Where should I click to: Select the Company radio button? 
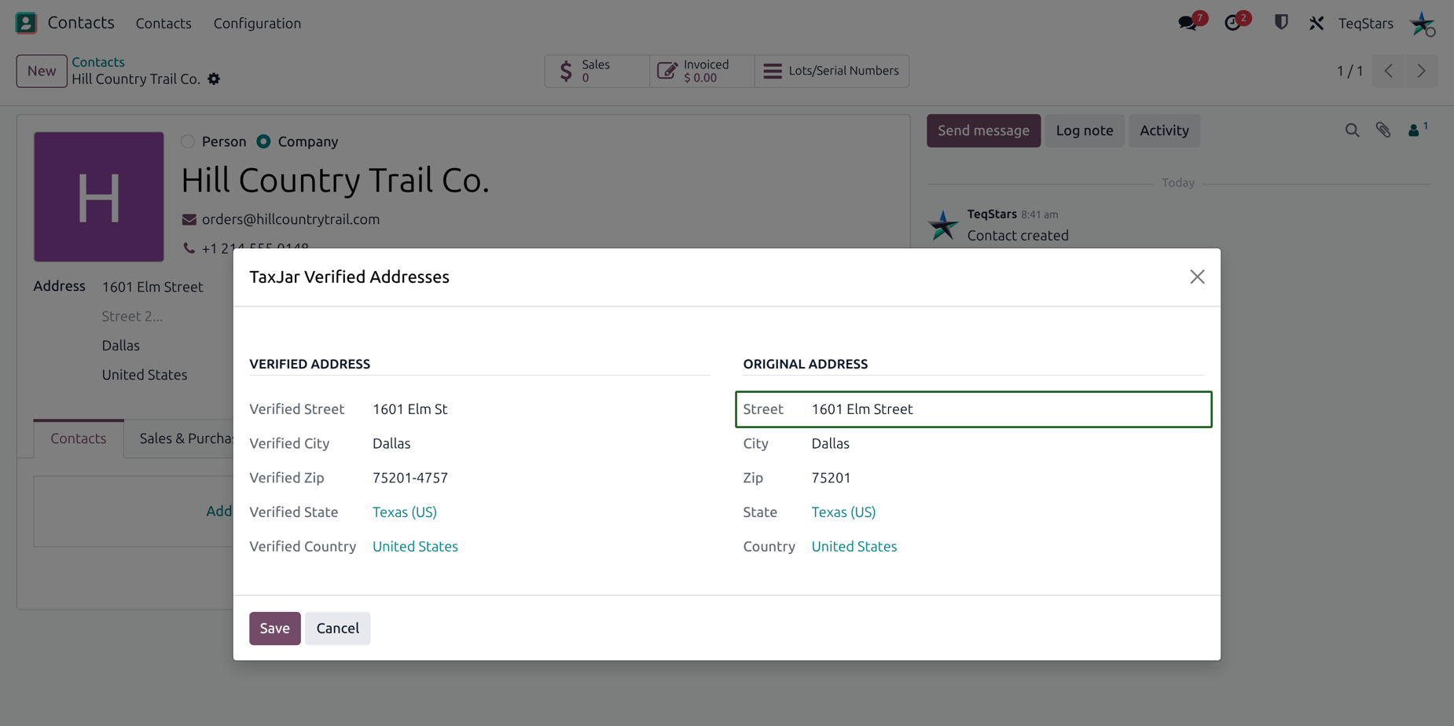(x=264, y=141)
